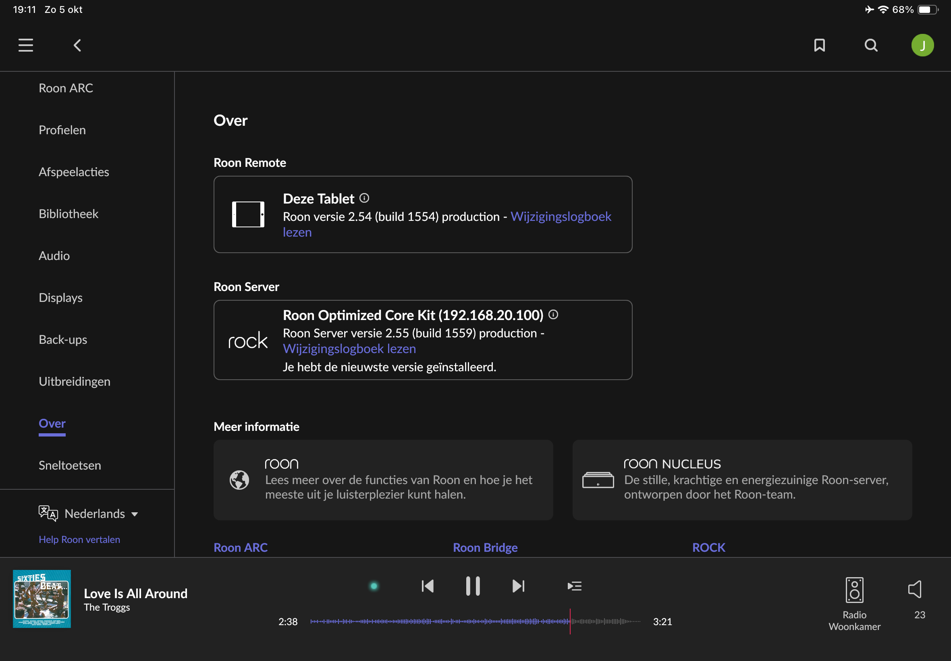Open Wijzigingslogboek lezen link for Roon Server
The width and height of the screenshot is (951, 661).
pyautogui.click(x=349, y=349)
